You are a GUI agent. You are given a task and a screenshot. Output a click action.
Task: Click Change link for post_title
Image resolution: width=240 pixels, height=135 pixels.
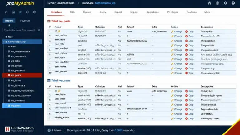[178, 45]
